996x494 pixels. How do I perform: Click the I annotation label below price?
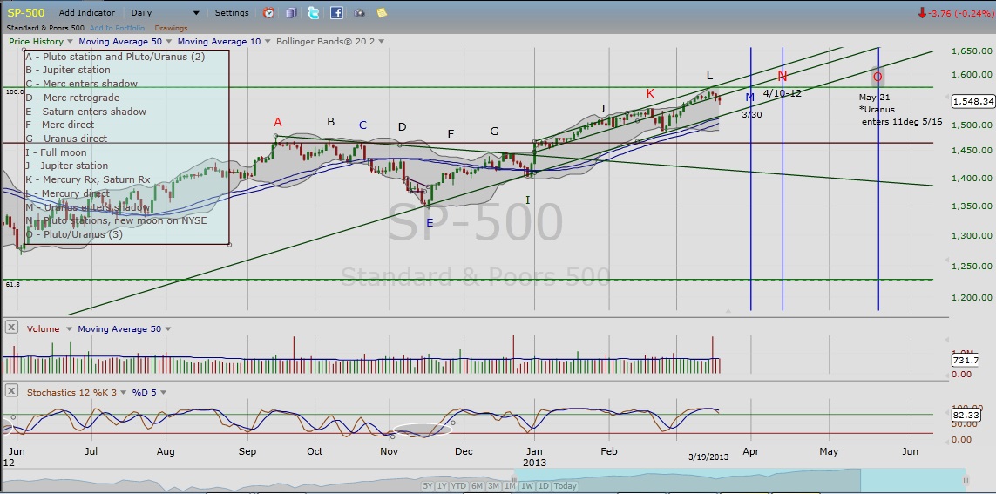pos(527,200)
